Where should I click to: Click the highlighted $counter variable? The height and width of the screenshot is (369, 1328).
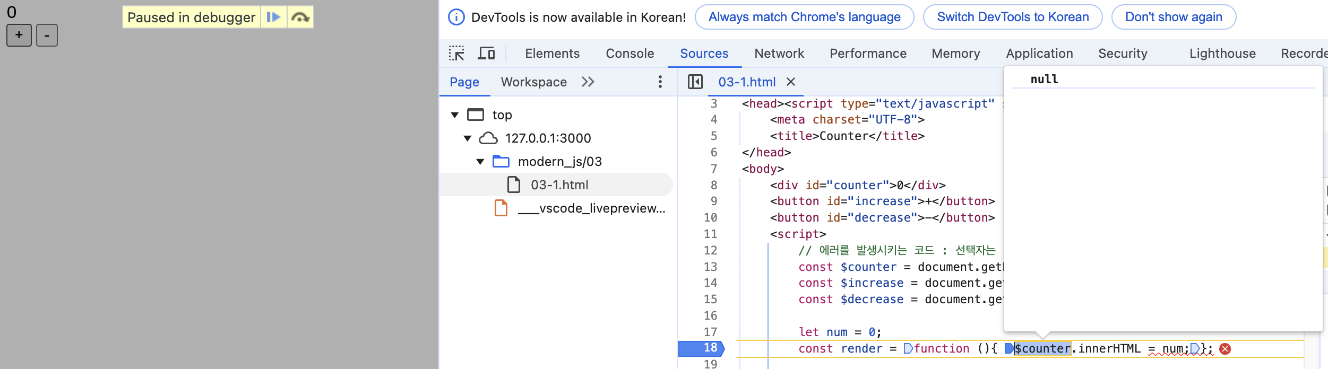pos(1042,348)
